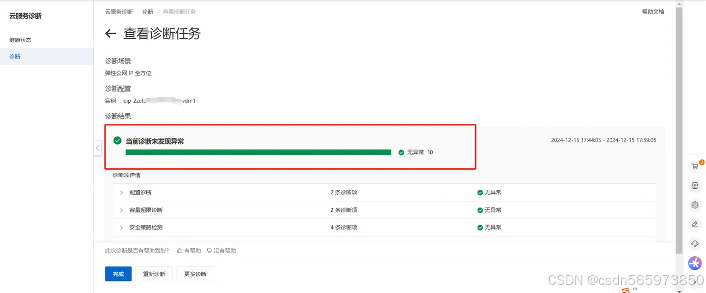This screenshot has width=706, height=293.
Task: Click 弹性公网 IP 全方位 scenario text
Action: 128,73
